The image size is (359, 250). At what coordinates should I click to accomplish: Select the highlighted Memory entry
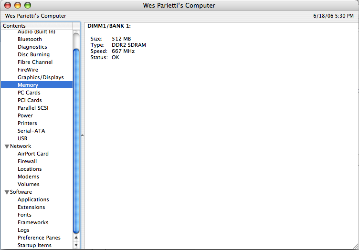pyautogui.click(x=37, y=85)
